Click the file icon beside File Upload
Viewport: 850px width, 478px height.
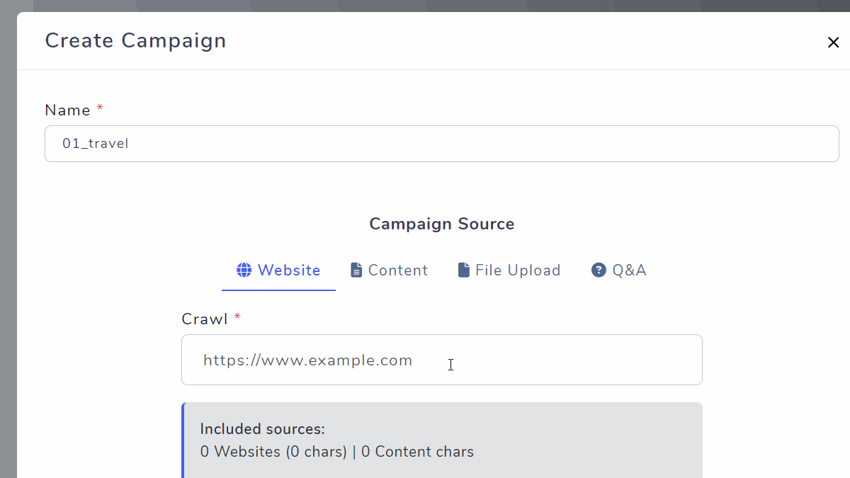[464, 270]
